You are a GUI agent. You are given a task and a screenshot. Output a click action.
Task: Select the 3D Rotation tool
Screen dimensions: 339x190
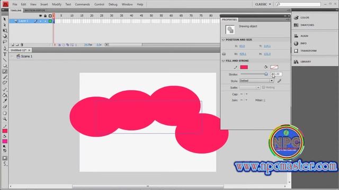[x=5, y=36]
